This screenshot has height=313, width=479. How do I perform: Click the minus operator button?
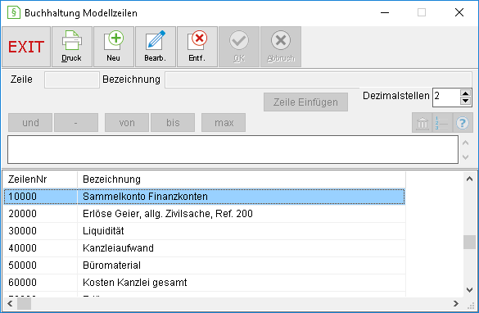point(76,123)
